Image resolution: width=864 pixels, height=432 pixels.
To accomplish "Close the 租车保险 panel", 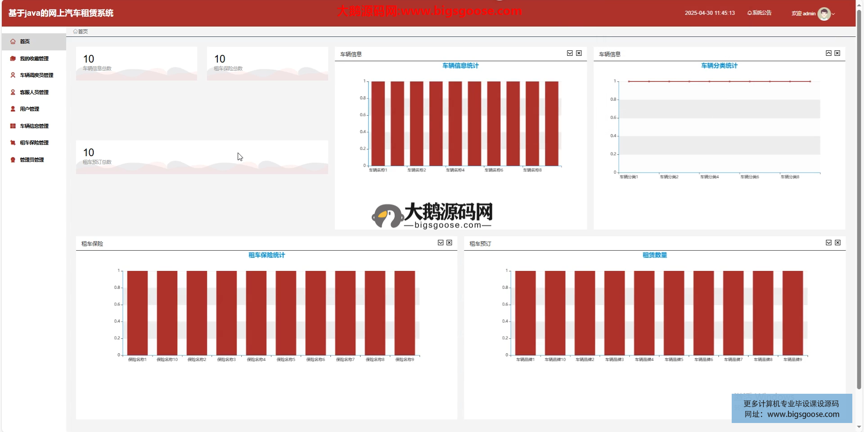I will click(449, 243).
